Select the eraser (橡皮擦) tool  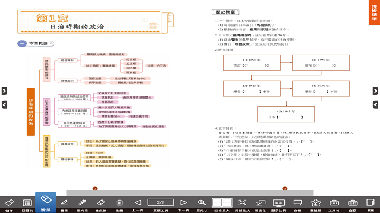click(x=100, y=203)
